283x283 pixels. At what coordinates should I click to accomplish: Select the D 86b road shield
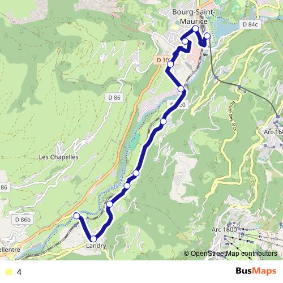click(x=23, y=220)
